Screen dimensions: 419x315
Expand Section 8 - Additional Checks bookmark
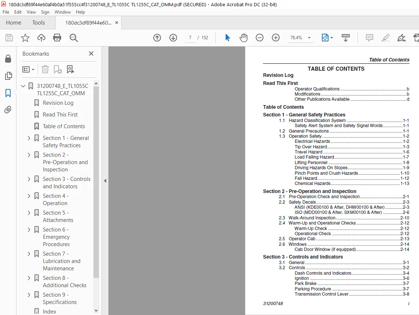(x=29, y=278)
